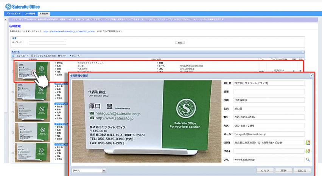Open the third business card thumbnail
The height and width of the screenshot is (176, 322).
32,112
